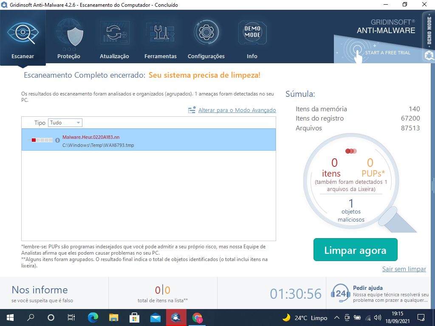Screen dimensions: 435x326
Task: Click the C:\Windows\Temp\WAX6793.tmp file path
Action: point(98,145)
